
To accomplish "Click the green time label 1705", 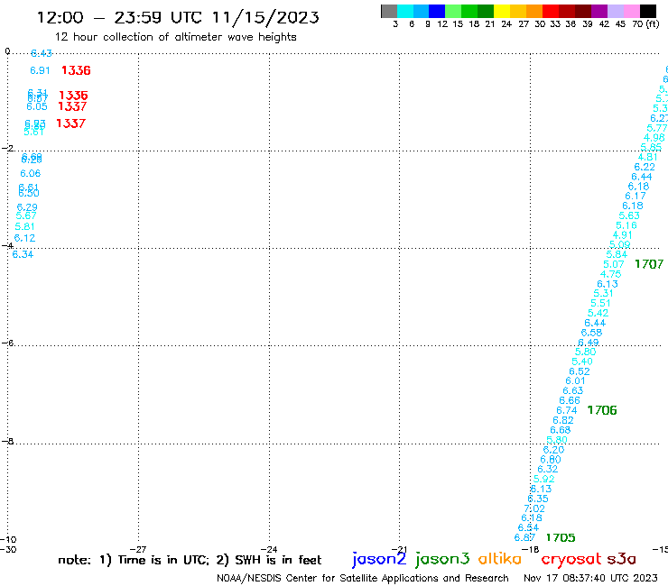I will click(561, 538).
